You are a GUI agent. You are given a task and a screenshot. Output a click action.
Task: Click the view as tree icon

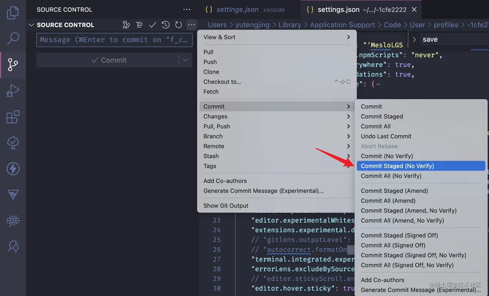[x=139, y=25]
